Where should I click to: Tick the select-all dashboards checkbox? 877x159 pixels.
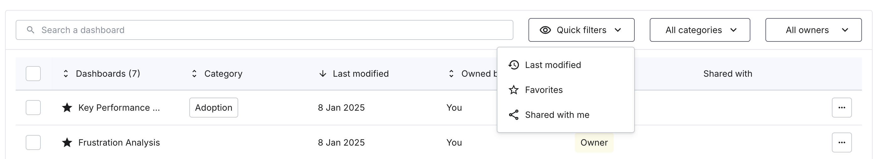coord(33,74)
